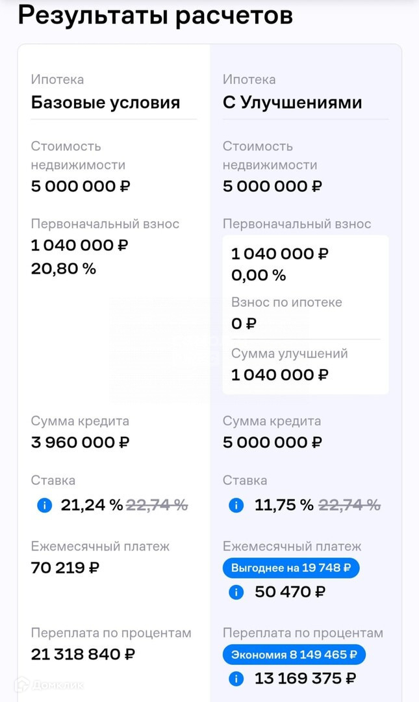Click 'Взнос по ипотеке' value 0 ₽
Image resolution: width=419 pixels, height=702 pixels.
click(x=244, y=324)
